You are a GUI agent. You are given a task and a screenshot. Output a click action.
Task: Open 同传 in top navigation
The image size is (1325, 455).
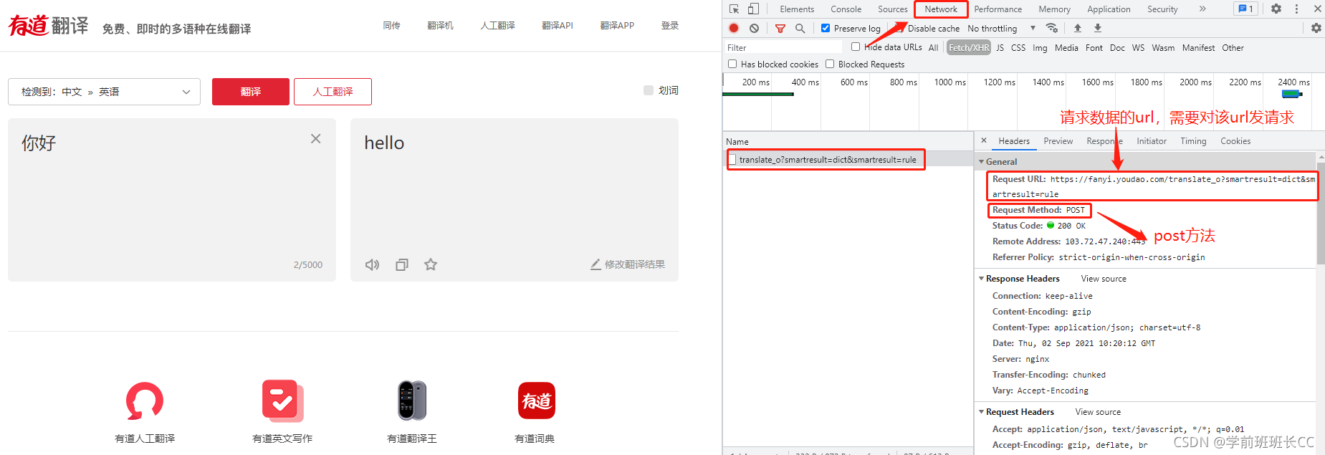(x=391, y=26)
